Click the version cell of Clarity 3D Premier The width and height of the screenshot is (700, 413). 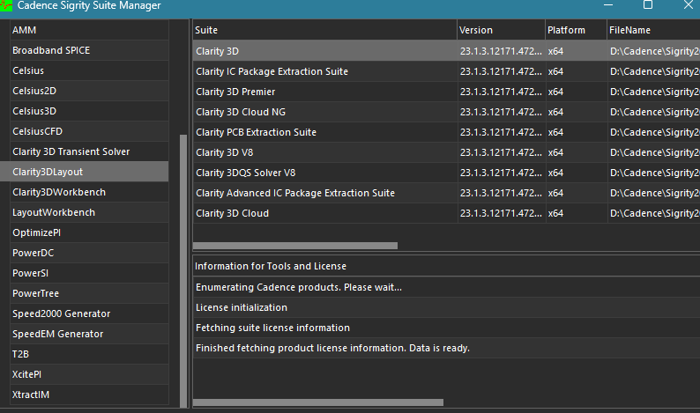[x=502, y=92]
